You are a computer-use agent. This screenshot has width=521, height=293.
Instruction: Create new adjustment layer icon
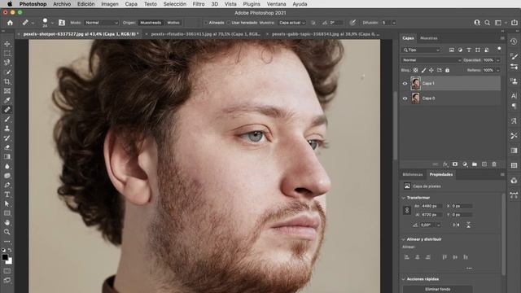pos(465,164)
